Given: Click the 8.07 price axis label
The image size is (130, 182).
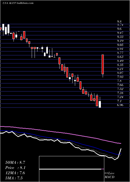Looking at the screenshot, I should [120, 73].
